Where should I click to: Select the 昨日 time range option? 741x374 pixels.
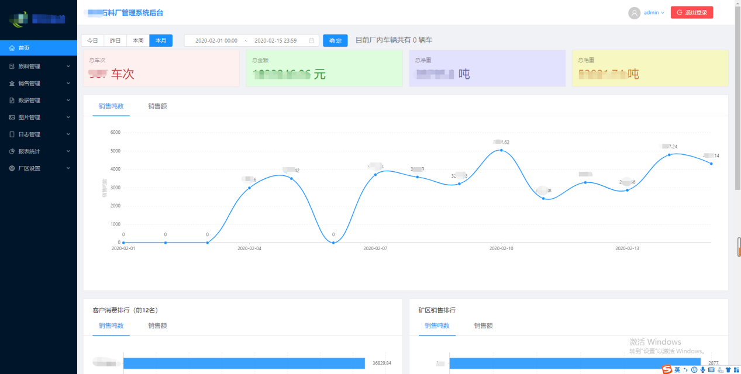coord(115,40)
